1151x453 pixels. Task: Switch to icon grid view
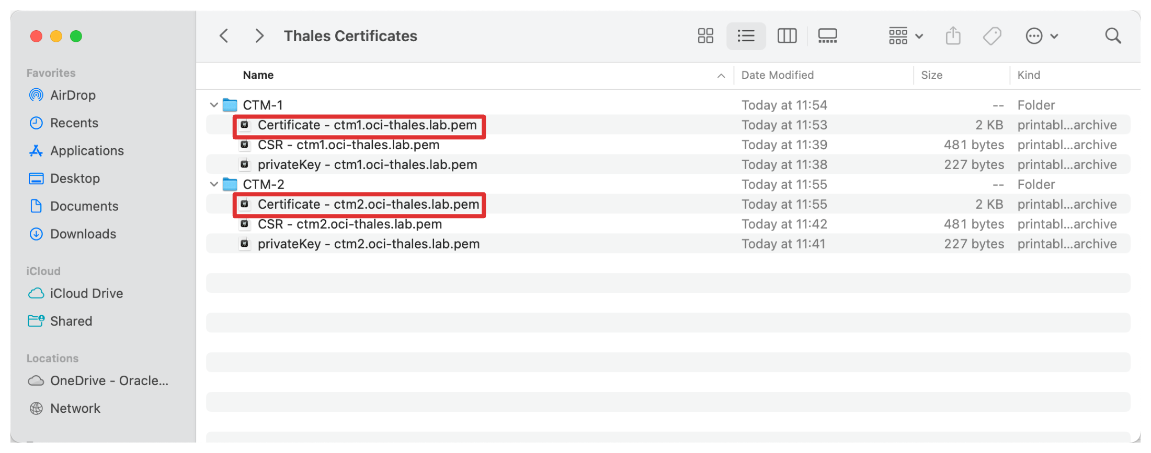tap(705, 36)
